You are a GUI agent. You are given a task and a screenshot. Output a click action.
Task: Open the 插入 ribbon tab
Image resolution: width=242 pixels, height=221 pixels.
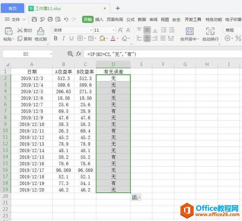click(99, 20)
